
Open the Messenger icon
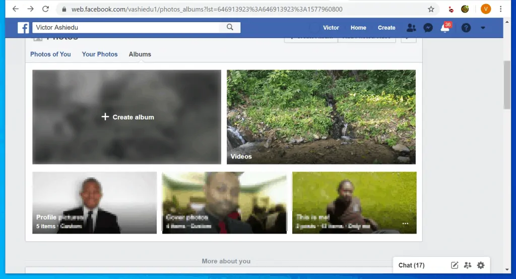point(428,28)
